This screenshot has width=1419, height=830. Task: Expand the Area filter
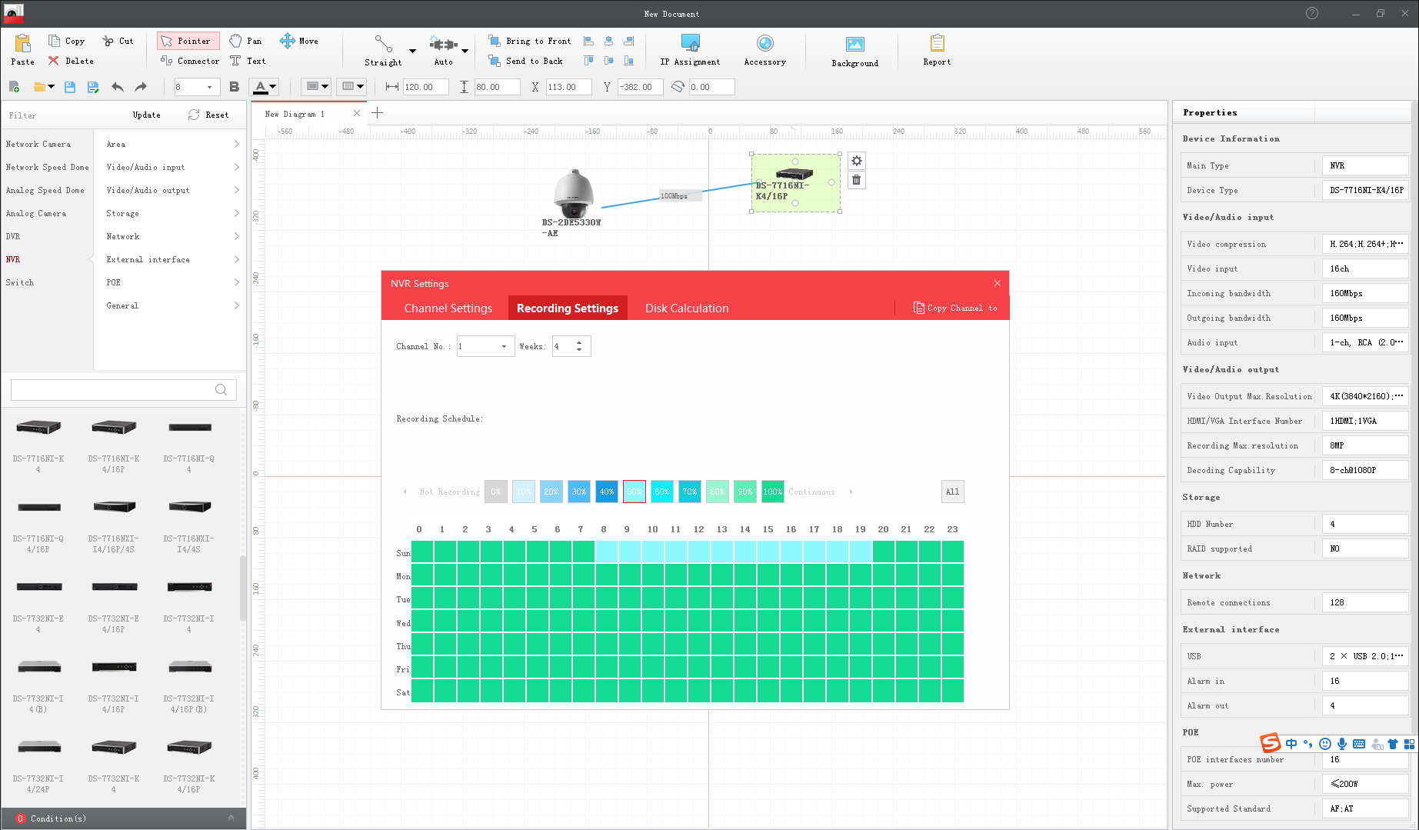(x=172, y=144)
